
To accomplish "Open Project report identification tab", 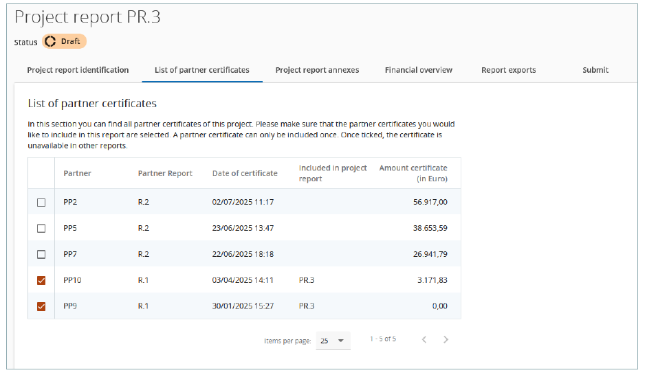I will tap(78, 70).
